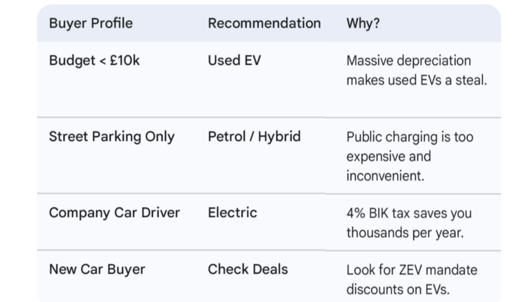Select the Budget < £10k cell

tap(94, 60)
